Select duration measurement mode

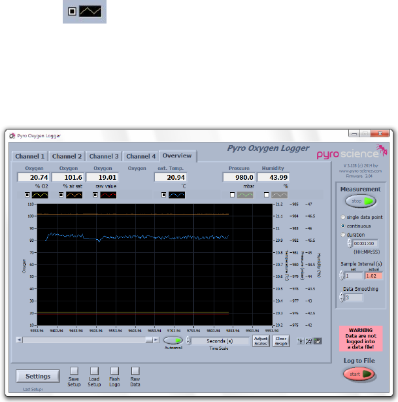click(342, 235)
